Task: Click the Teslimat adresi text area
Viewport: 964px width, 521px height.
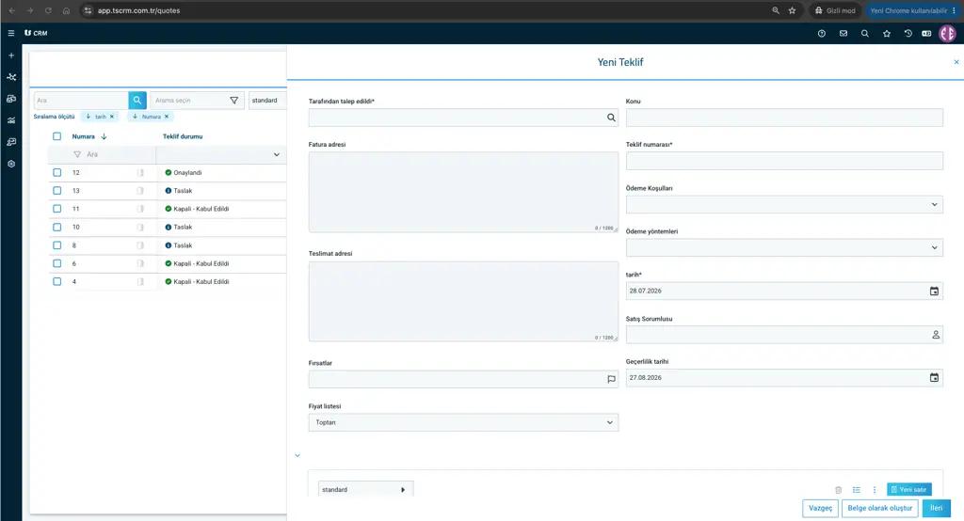Action: pos(463,302)
